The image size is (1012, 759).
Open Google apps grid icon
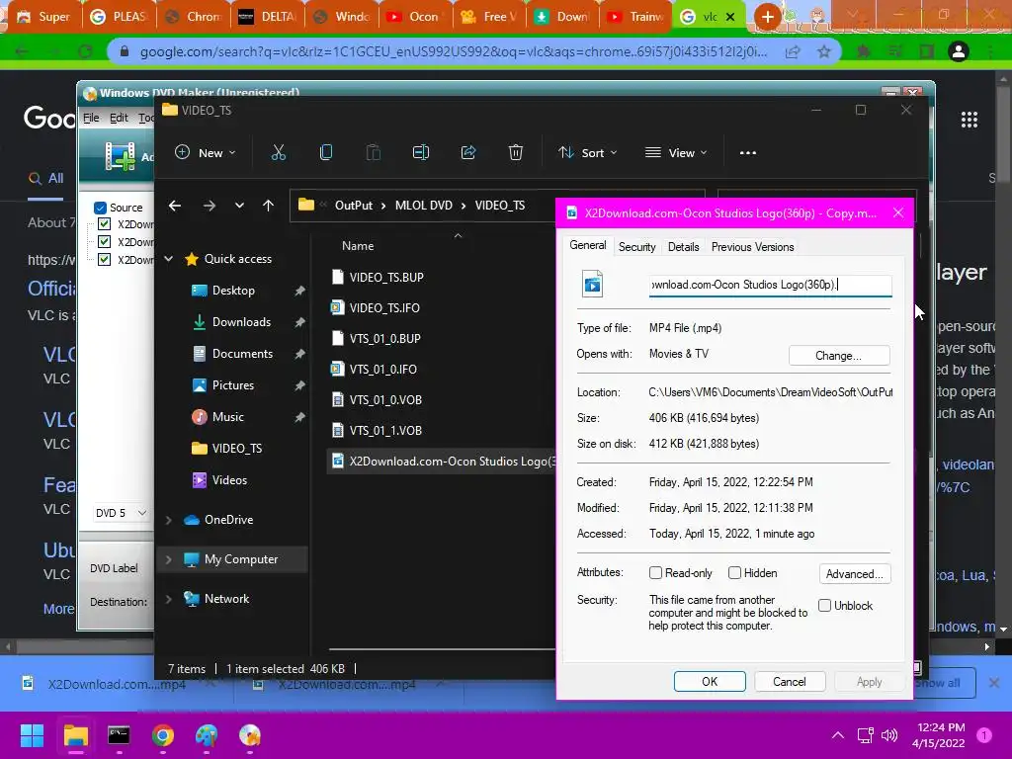tap(970, 120)
